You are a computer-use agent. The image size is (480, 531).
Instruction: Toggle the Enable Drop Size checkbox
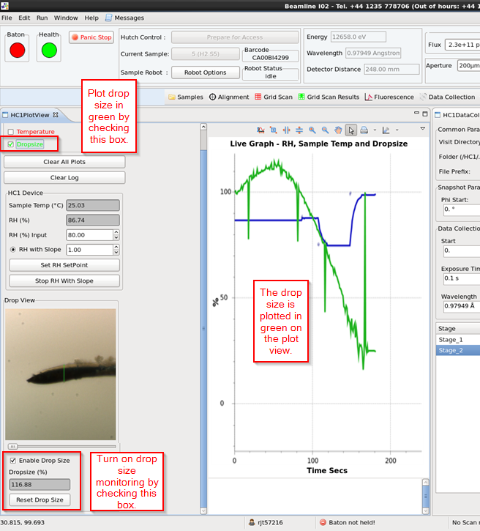point(13,461)
